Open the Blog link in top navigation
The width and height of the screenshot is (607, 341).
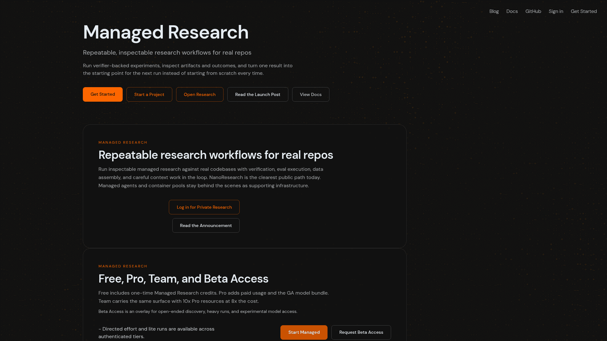[x=494, y=11]
